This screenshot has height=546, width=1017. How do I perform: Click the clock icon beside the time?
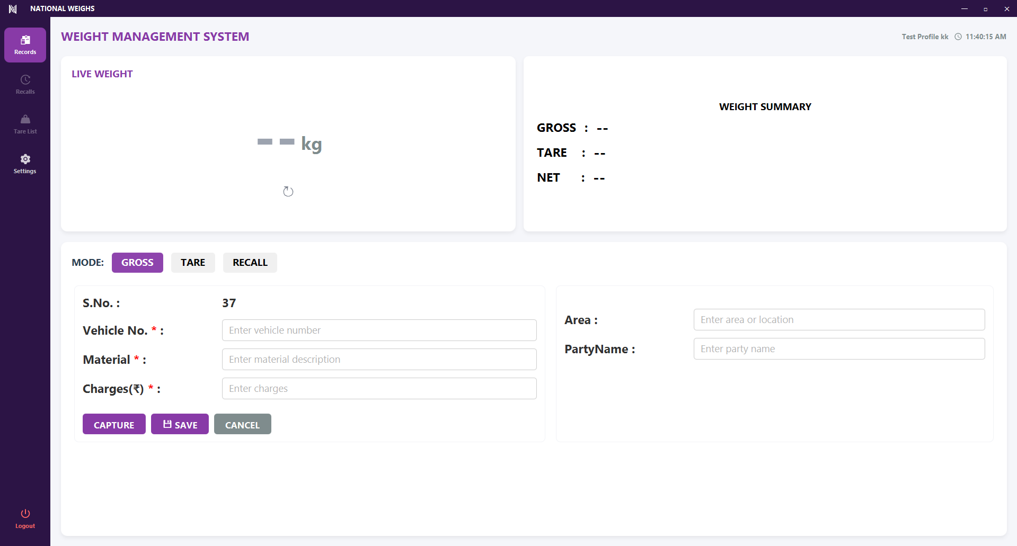(x=958, y=37)
